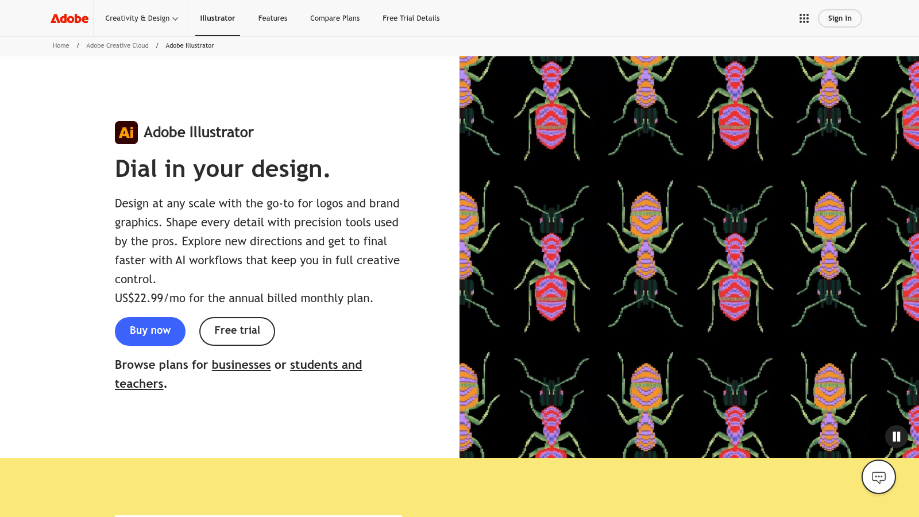Open the app switcher grid icon

point(804,18)
